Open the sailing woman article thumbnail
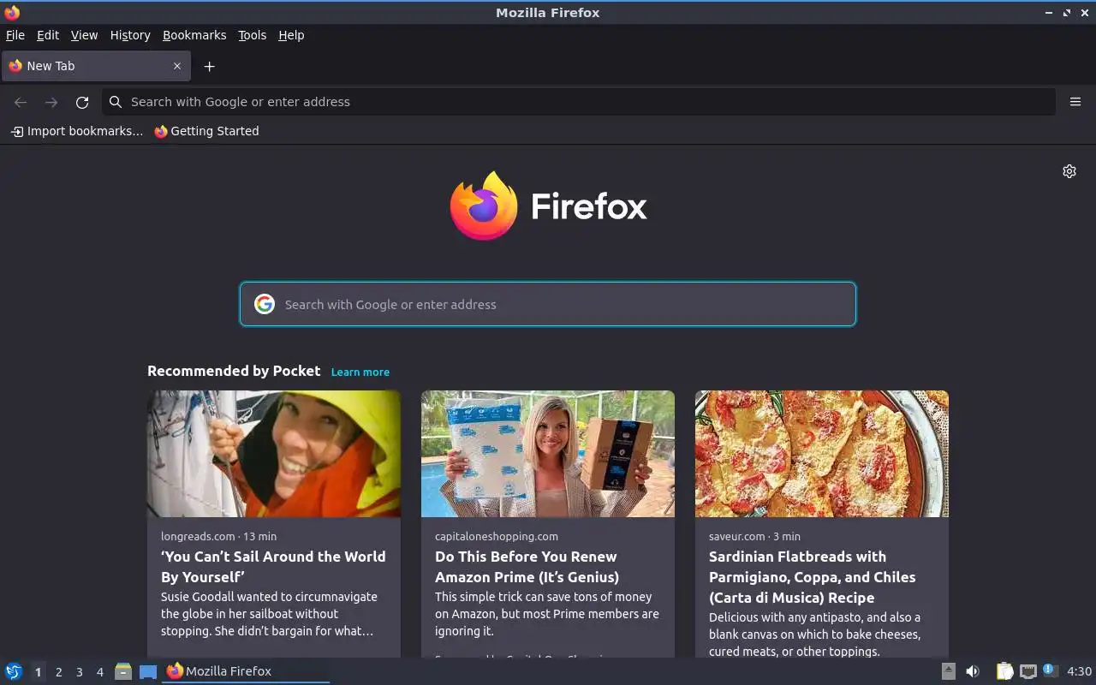The height and width of the screenshot is (685, 1096). 274,454
